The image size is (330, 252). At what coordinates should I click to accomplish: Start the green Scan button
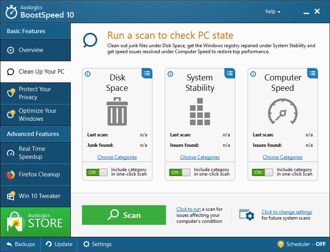(124, 215)
